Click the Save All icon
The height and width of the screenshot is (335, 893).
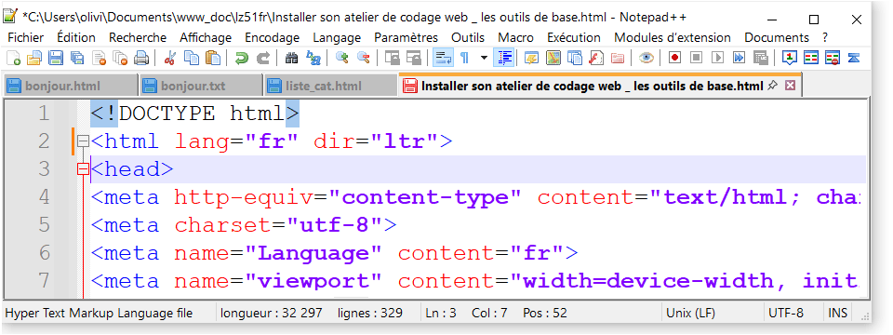(77, 58)
